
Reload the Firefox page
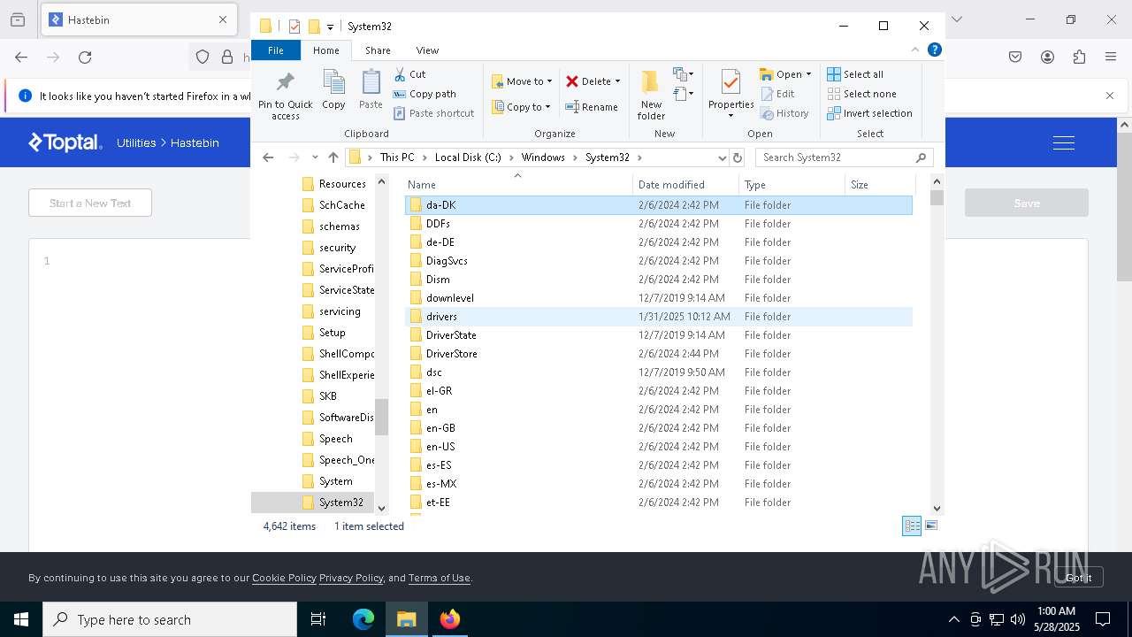click(85, 58)
